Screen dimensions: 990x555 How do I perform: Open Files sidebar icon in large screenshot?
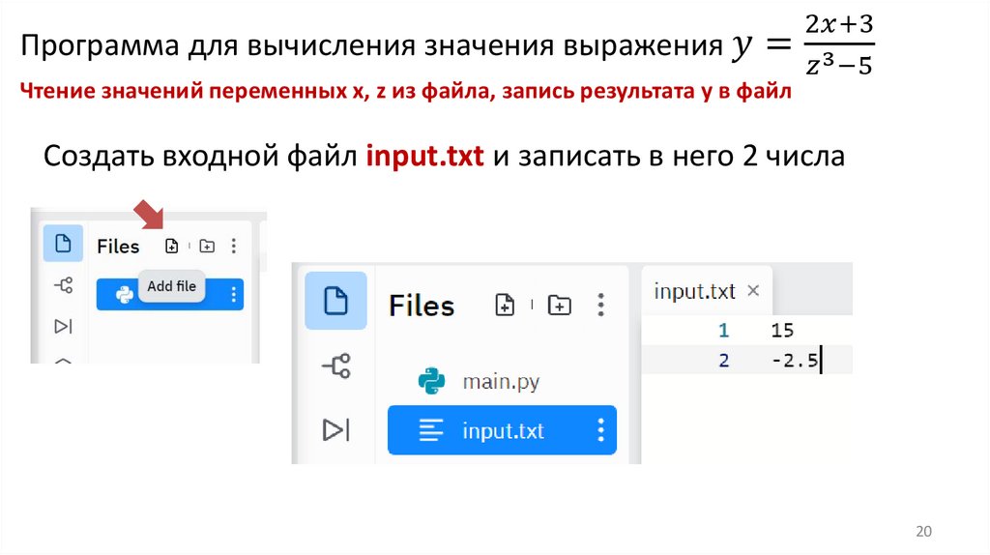[335, 301]
